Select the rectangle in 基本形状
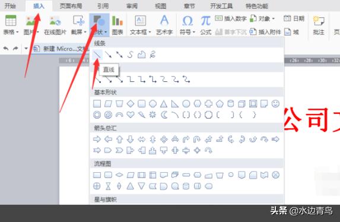This screenshot has width=340, height=222. (x=97, y=104)
